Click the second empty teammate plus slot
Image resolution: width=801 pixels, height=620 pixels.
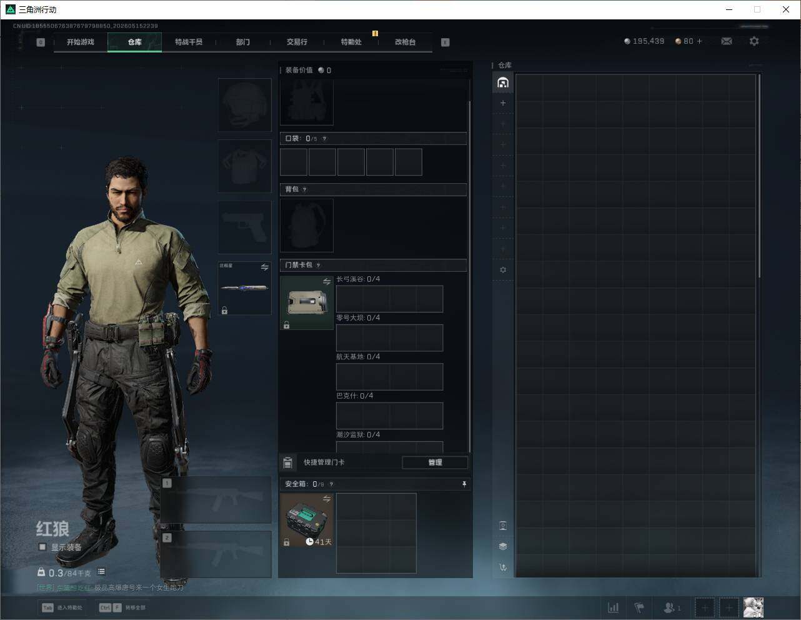729,607
